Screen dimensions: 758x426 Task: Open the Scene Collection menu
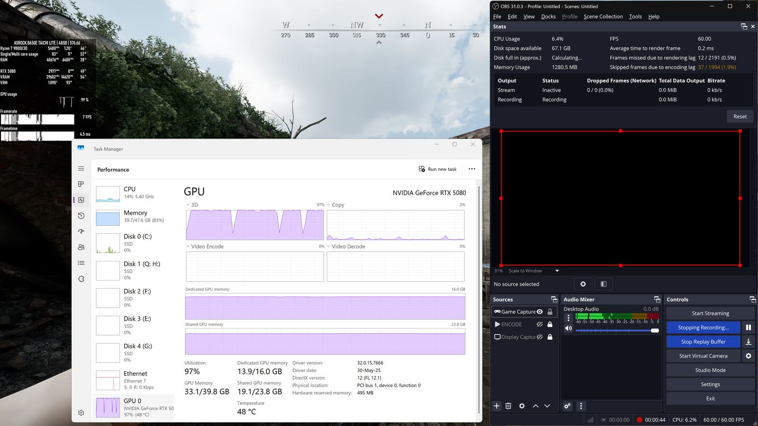(603, 17)
